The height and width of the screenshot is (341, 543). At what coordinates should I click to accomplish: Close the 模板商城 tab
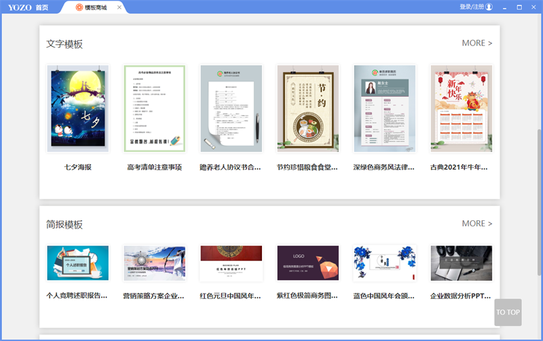point(119,7)
